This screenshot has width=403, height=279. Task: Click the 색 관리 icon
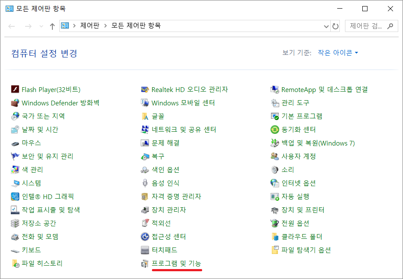pos(15,169)
